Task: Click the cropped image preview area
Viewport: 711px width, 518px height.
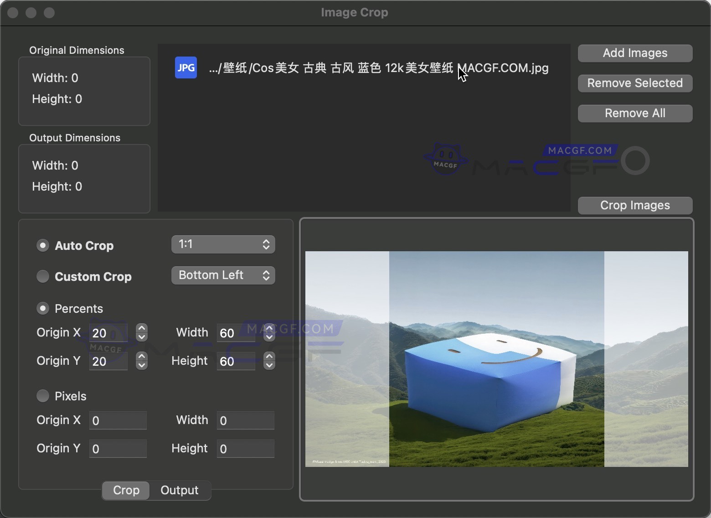Action: (x=497, y=359)
